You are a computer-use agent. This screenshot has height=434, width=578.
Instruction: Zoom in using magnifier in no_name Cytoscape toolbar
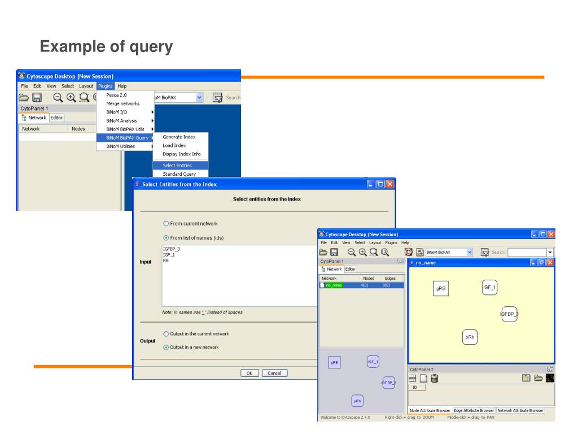pyautogui.click(x=363, y=252)
